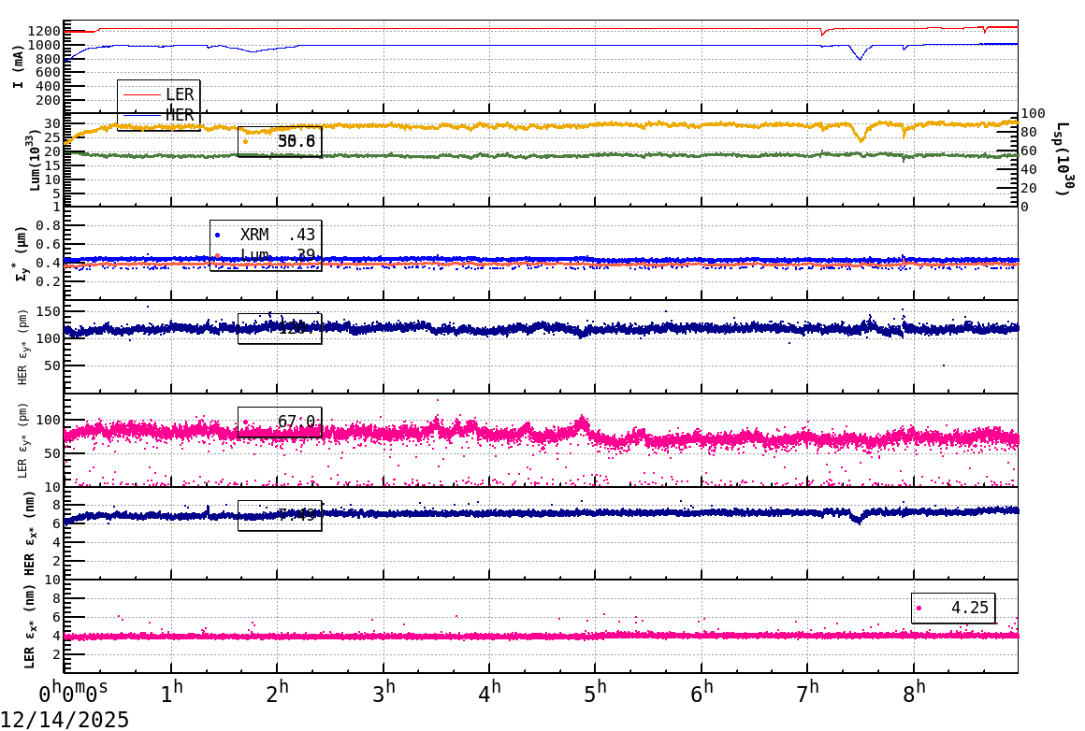Click the 67.0 LER emittance readout

click(297, 423)
